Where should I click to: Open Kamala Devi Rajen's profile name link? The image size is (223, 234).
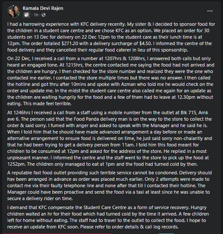43,8
